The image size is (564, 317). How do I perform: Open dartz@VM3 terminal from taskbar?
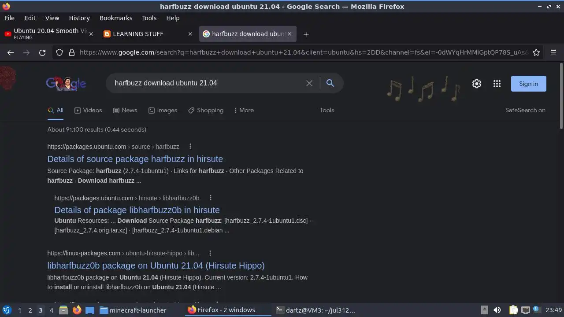[315, 310]
